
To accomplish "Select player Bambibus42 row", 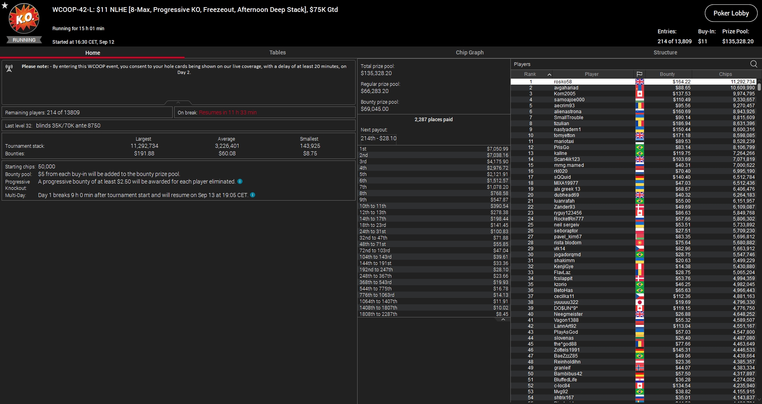I will 633,374.
